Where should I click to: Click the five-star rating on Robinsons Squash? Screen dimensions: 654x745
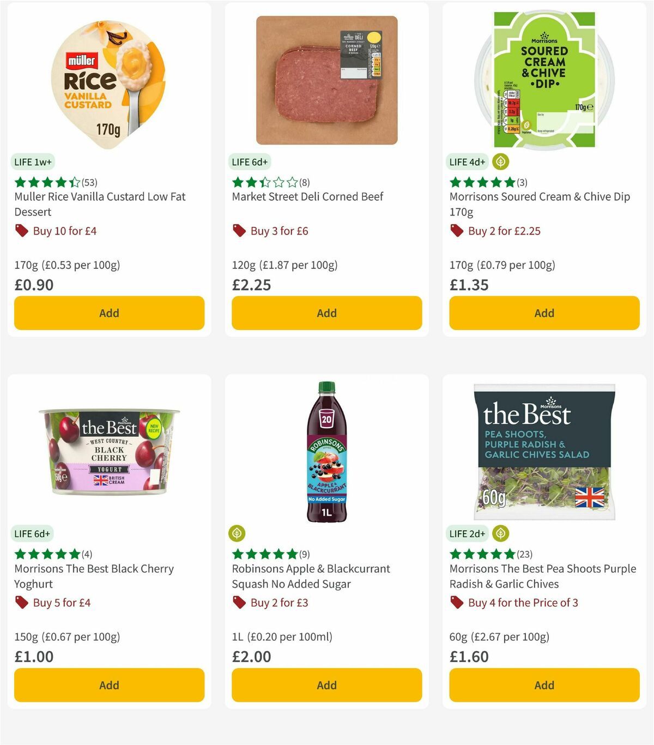click(264, 554)
